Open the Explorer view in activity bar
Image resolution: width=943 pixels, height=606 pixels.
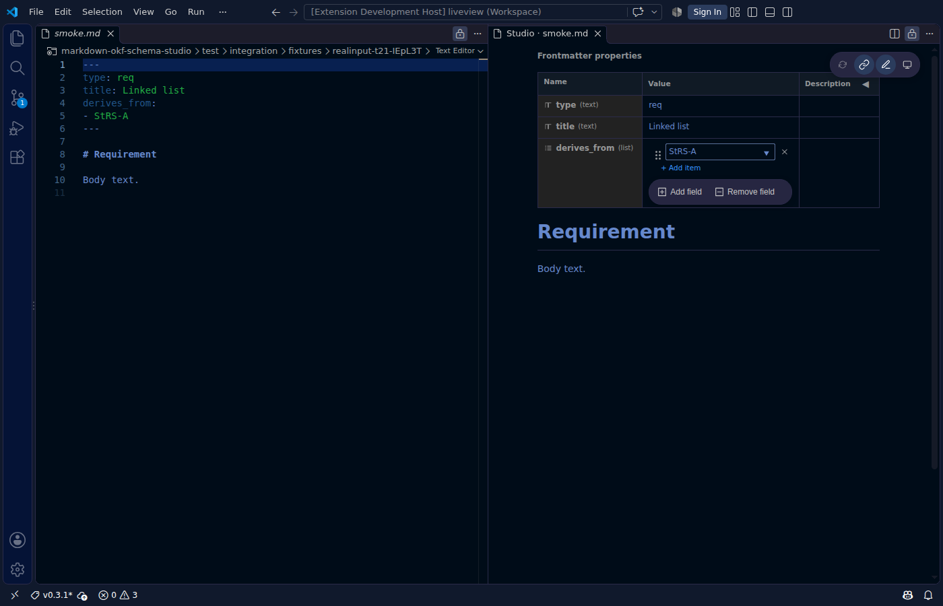pyautogui.click(x=18, y=38)
